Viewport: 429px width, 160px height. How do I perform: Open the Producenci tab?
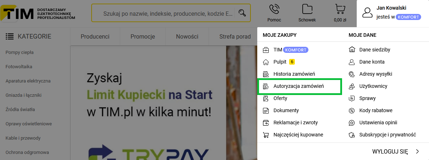click(x=95, y=36)
